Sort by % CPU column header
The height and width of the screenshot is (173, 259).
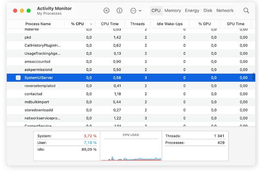pyautogui.click(x=77, y=24)
